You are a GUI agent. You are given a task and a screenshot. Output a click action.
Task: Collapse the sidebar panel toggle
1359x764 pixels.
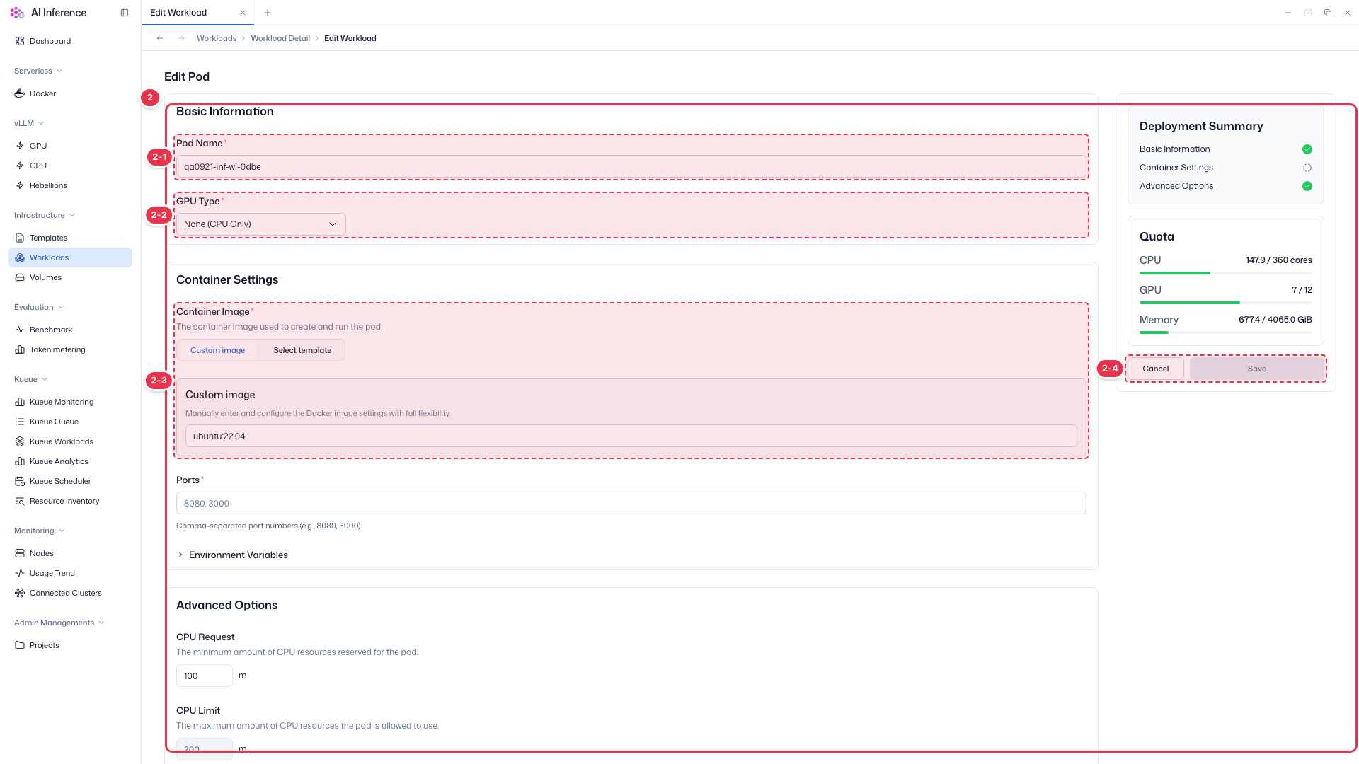[x=125, y=13]
